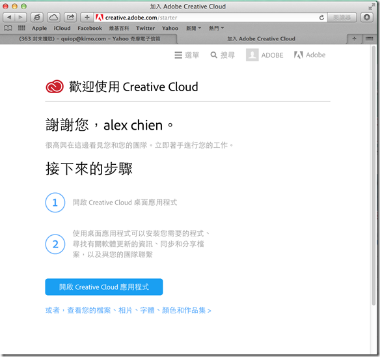The height and width of the screenshot is (357, 380).
Task: Click the Adobe logo link
Action: pyautogui.click(x=310, y=55)
